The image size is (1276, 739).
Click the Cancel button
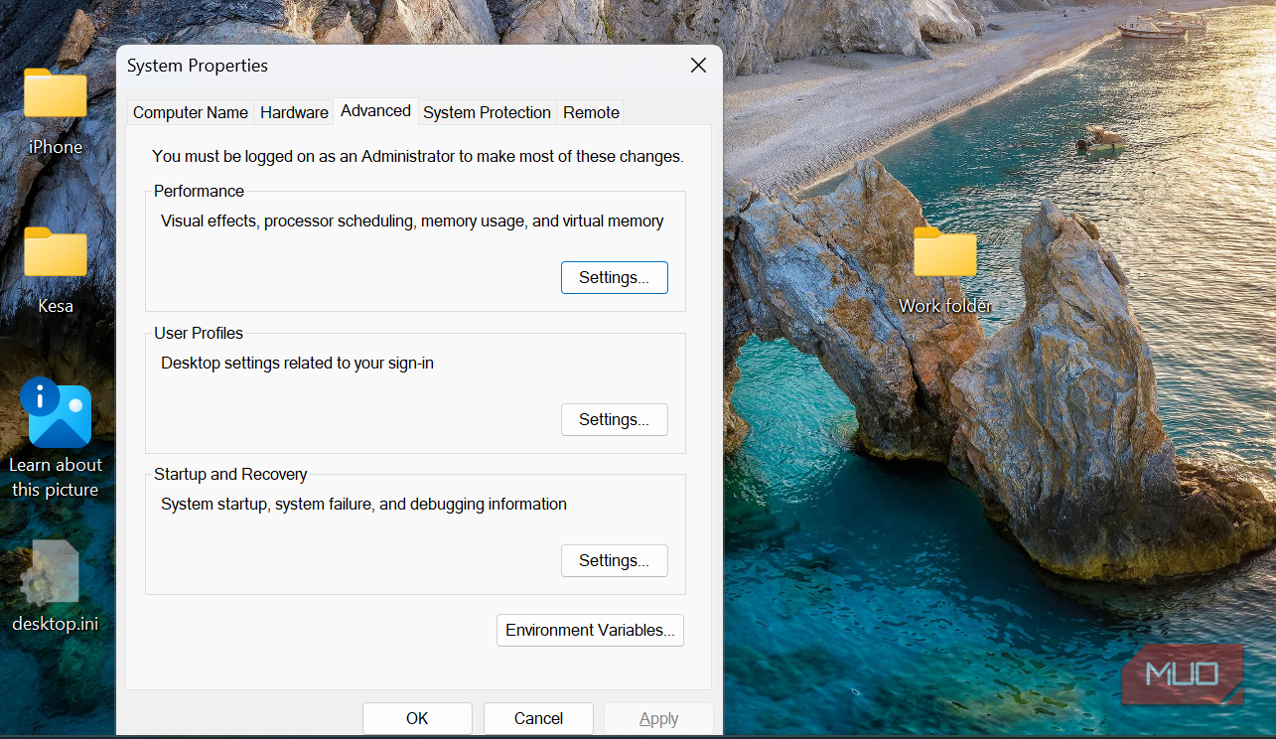pos(539,718)
